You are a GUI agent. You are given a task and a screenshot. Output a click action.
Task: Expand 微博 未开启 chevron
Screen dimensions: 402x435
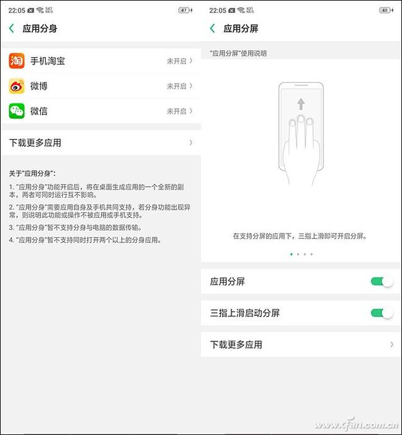pyautogui.click(x=191, y=86)
